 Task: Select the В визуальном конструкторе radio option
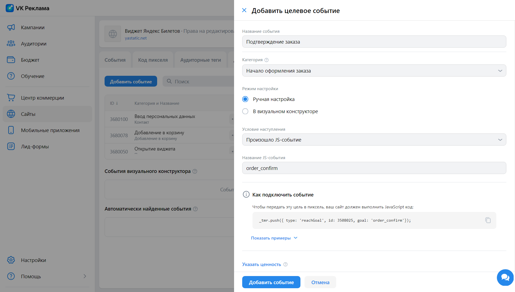(x=245, y=111)
